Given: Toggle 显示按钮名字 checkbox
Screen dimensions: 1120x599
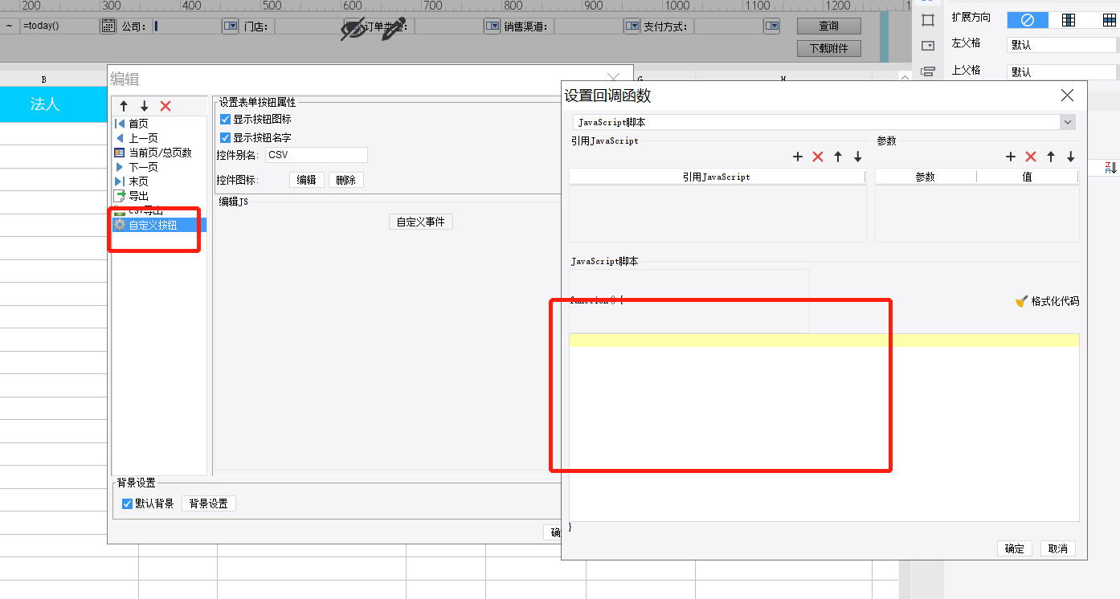Looking at the screenshot, I should (225, 137).
